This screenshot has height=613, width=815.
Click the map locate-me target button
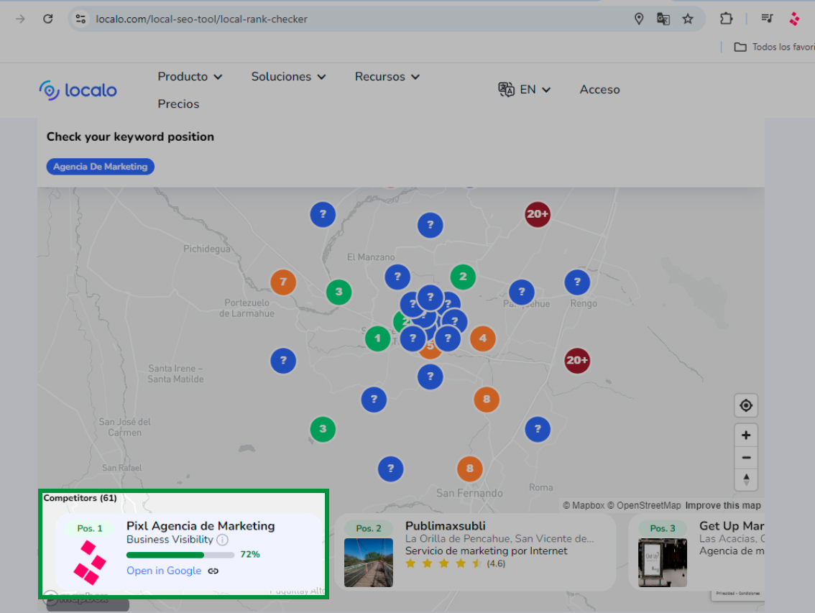[746, 405]
